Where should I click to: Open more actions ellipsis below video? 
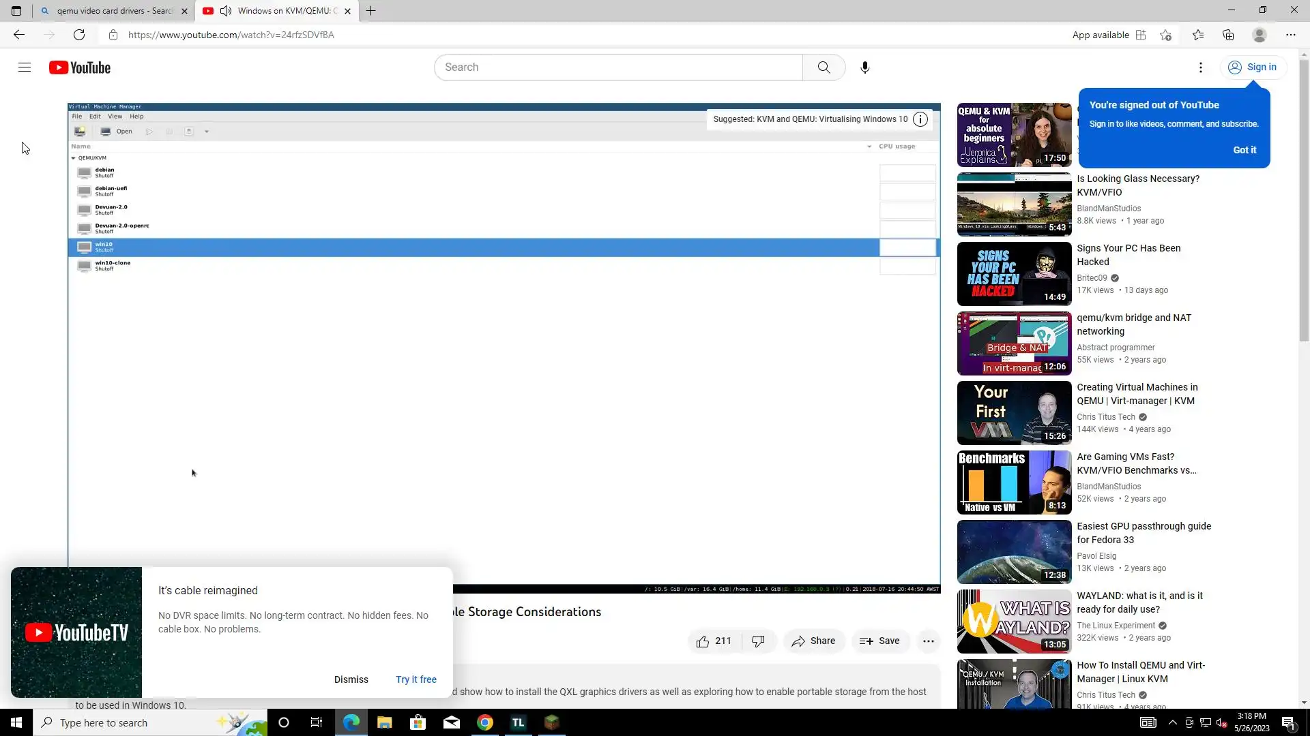click(x=928, y=641)
